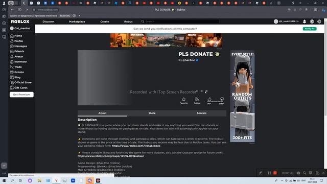
Task: Open Gift Cards in the sidebar
Action: (19, 88)
